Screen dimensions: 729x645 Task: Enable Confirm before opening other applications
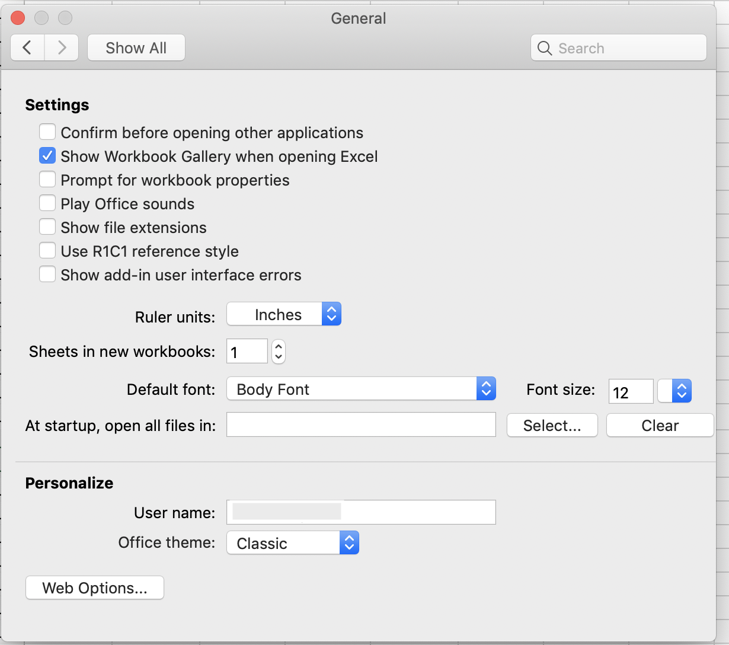(47, 132)
